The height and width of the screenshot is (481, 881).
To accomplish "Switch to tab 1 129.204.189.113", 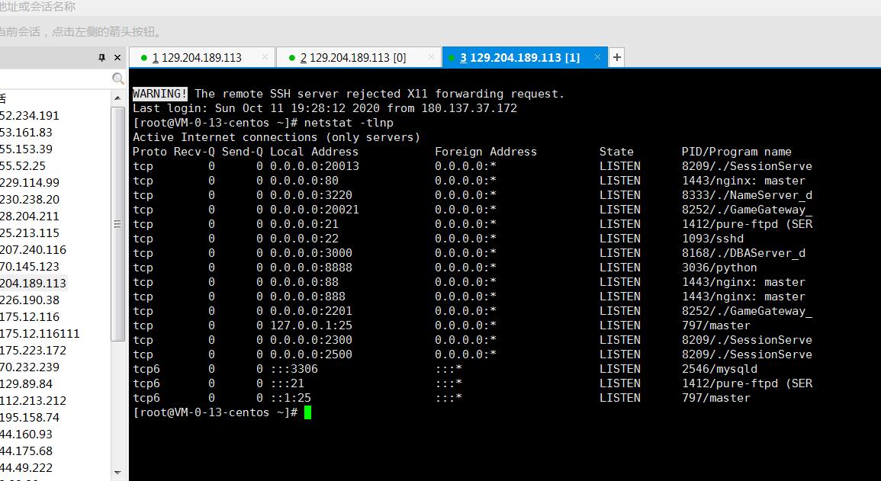I will [197, 58].
